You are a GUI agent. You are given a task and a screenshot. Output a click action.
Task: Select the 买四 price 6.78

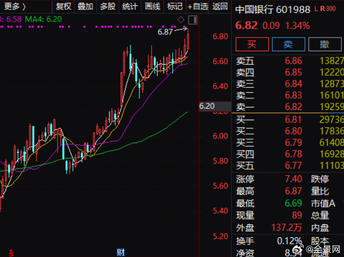(x=293, y=154)
